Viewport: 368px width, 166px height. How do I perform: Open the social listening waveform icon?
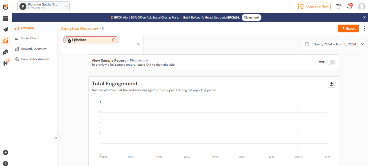pos(6,63)
